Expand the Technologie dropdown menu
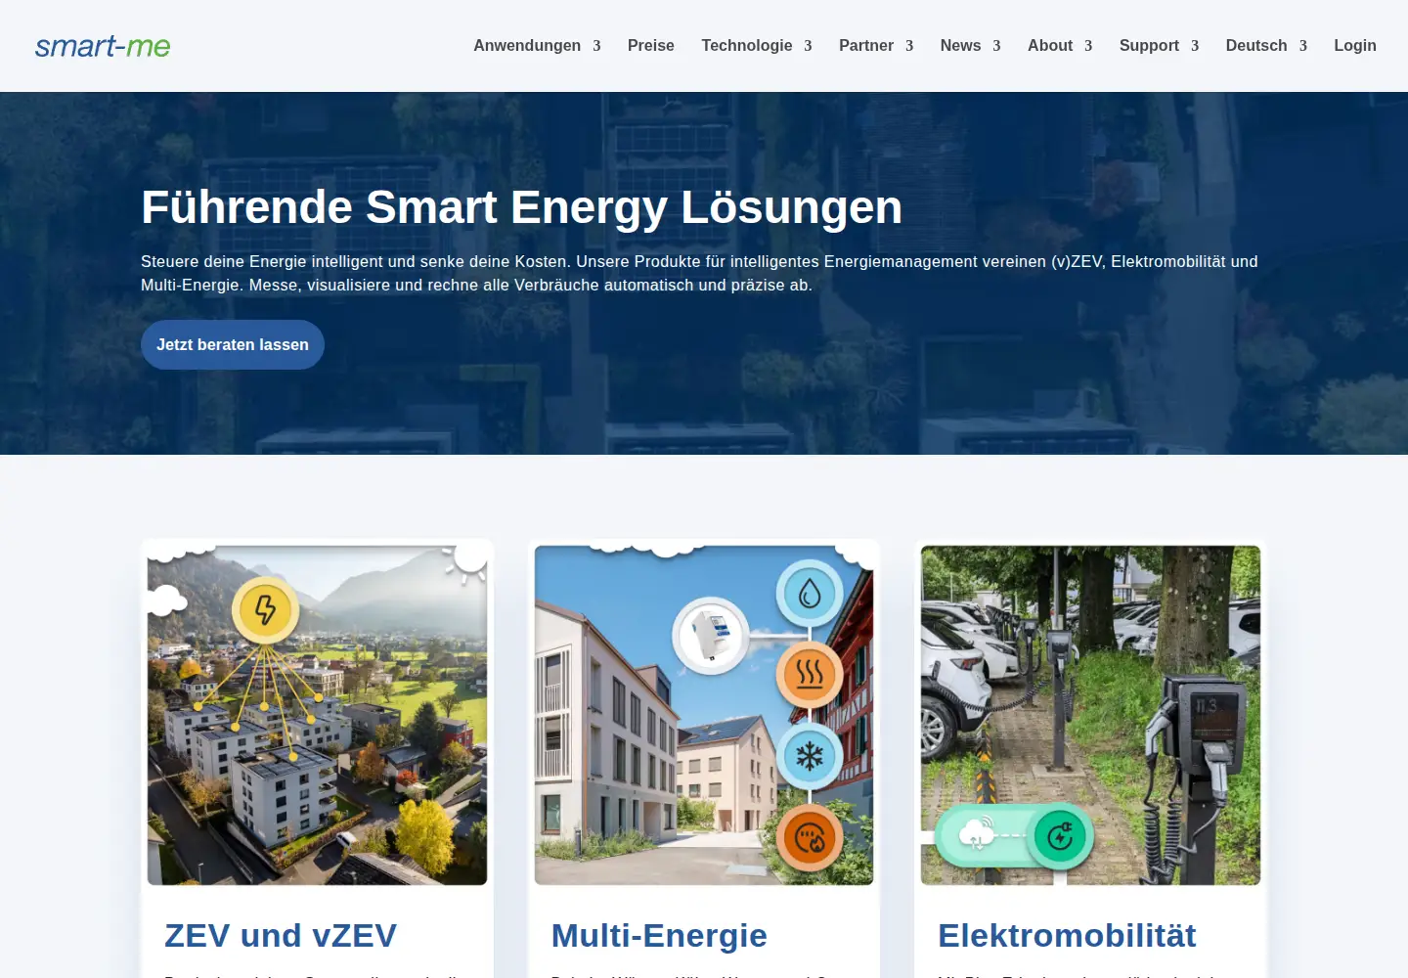Screen dimensions: 1408x978 757,46
